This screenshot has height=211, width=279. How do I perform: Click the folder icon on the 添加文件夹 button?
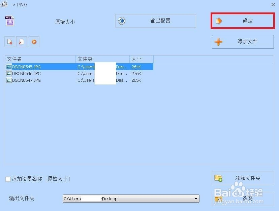218,179
